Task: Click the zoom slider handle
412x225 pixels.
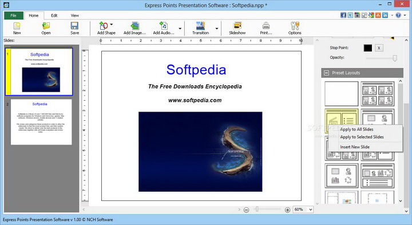Action: click(x=257, y=209)
